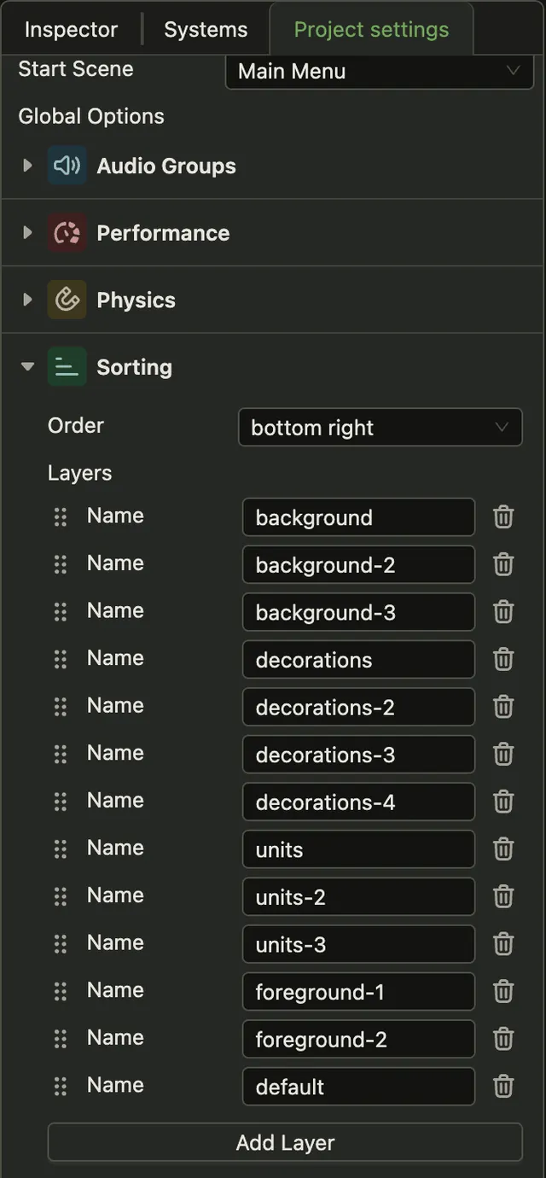Edit the default layer name field

(x=358, y=1087)
